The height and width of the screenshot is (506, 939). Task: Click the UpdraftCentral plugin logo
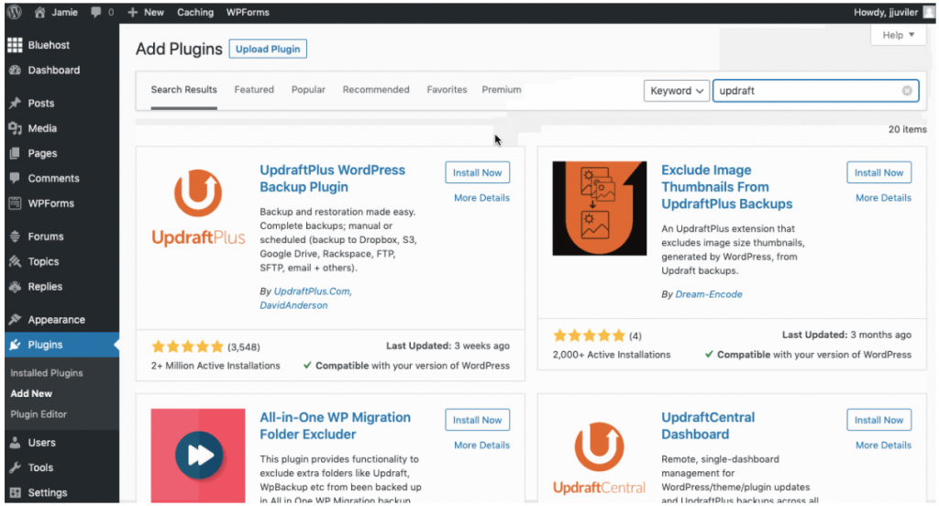[600, 456]
